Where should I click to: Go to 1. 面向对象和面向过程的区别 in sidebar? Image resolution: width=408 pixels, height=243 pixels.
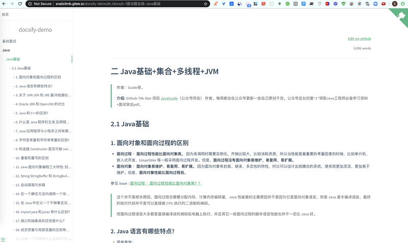[x=38, y=77]
